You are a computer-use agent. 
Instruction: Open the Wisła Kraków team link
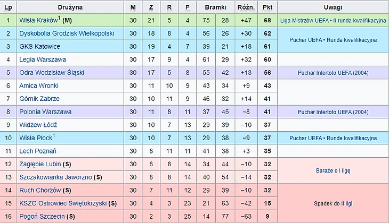point(38,20)
